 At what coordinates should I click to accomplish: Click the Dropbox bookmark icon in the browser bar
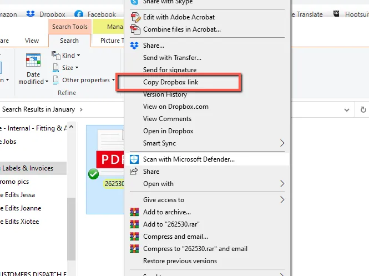[x=31, y=14]
